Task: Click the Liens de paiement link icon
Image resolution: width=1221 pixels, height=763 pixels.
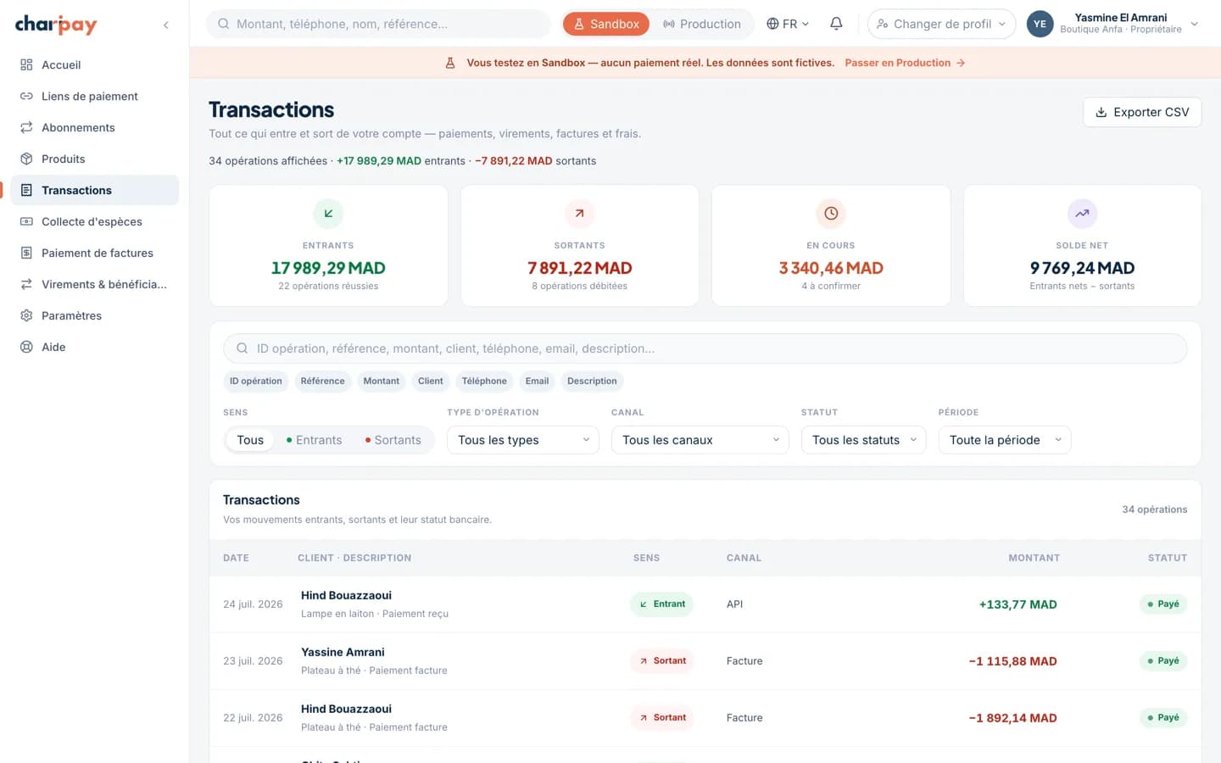Action: 26,96
